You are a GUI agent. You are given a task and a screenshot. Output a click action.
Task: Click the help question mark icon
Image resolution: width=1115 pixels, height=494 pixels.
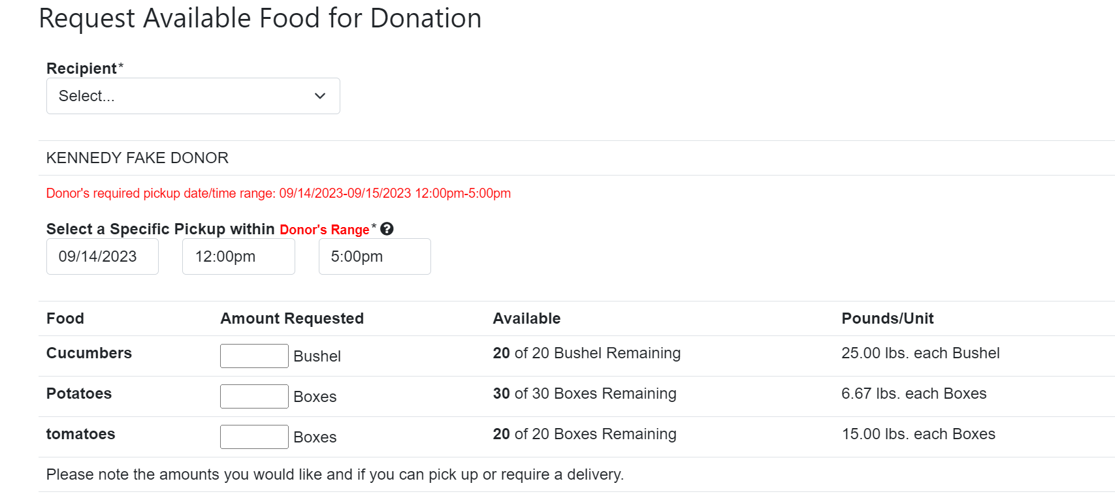tap(387, 229)
